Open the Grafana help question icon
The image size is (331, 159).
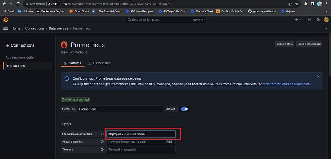310,20
